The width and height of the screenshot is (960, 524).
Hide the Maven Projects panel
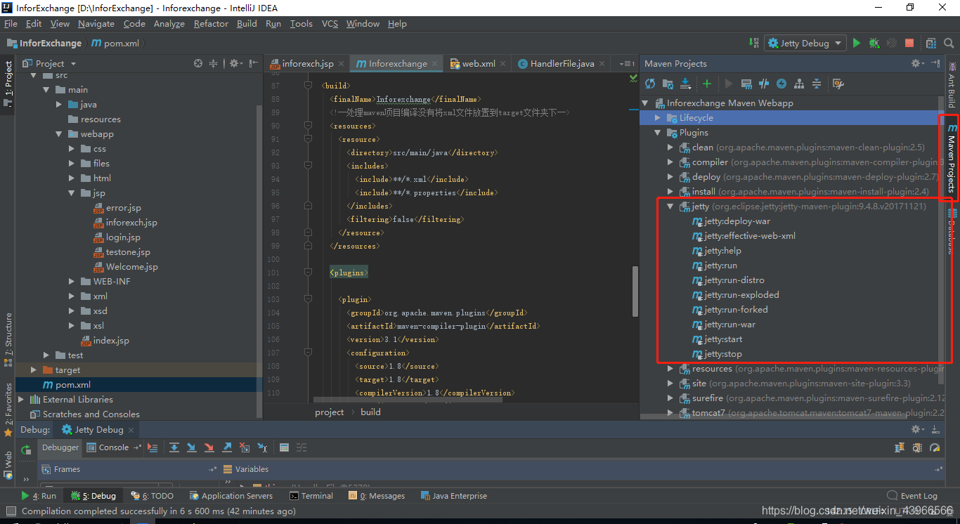(x=935, y=63)
